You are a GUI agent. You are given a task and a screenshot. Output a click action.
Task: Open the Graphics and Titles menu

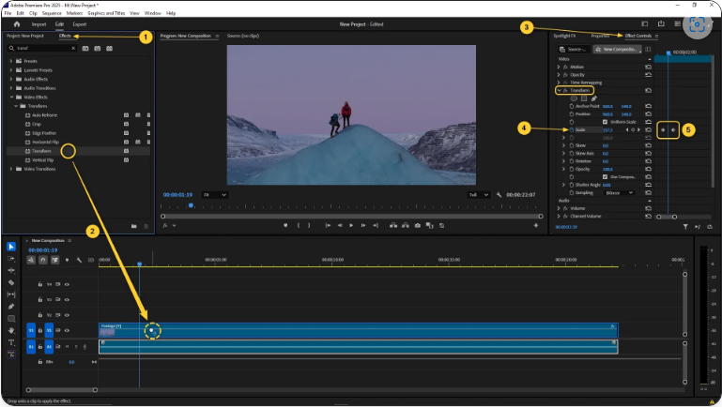click(x=106, y=13)
